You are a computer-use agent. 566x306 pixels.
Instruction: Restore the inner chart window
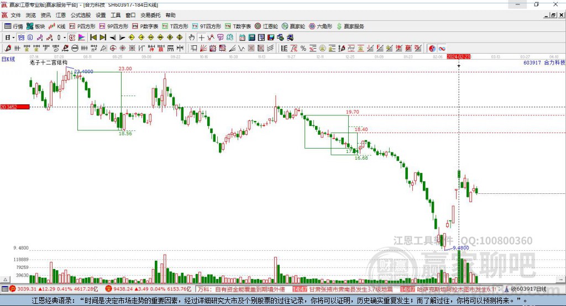click(553, 15)
